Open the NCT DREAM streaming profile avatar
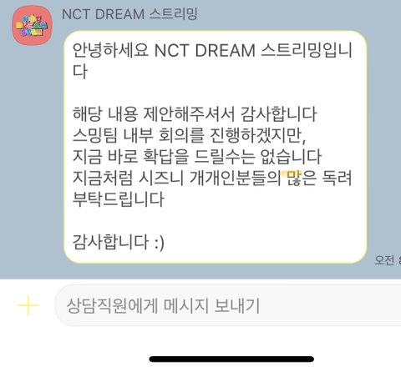 (x=32, y=25)
